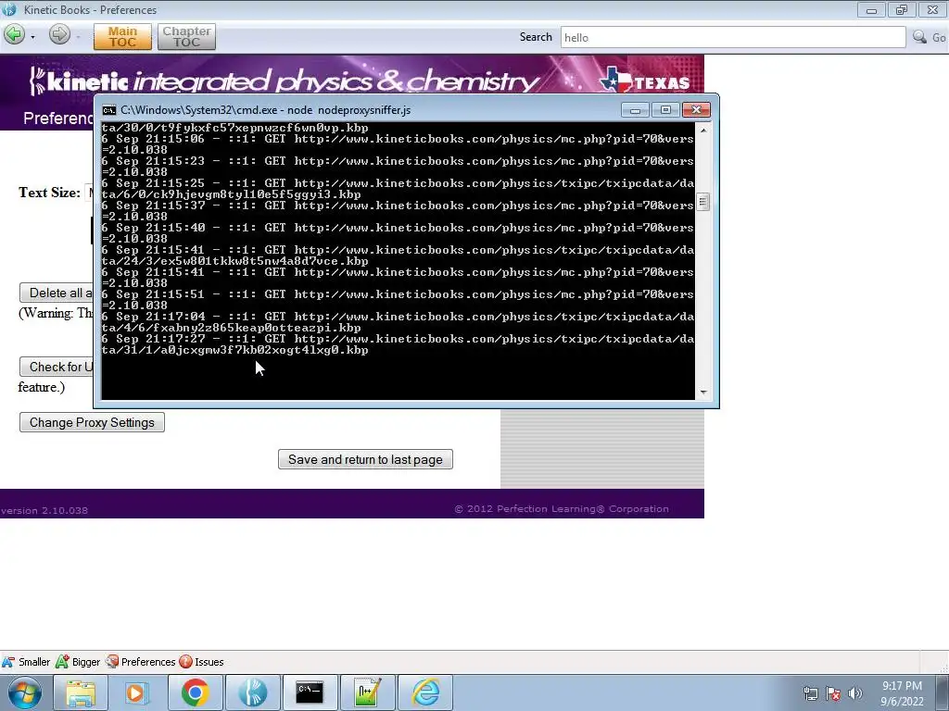Open the back-history dropdown arrow

pyautogui.click(x=32, y=37)
